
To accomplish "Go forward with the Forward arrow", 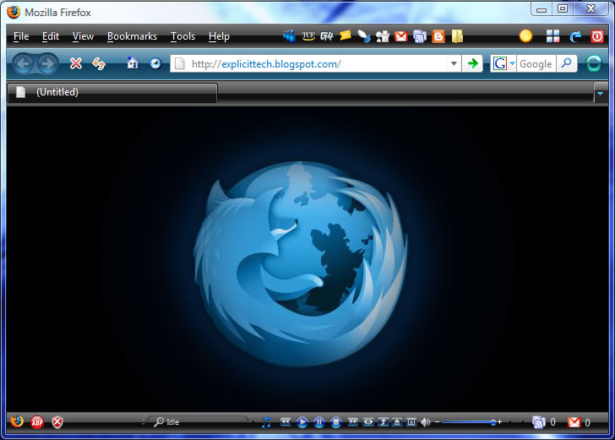I will pyautogui.click(x=47, y=63).
